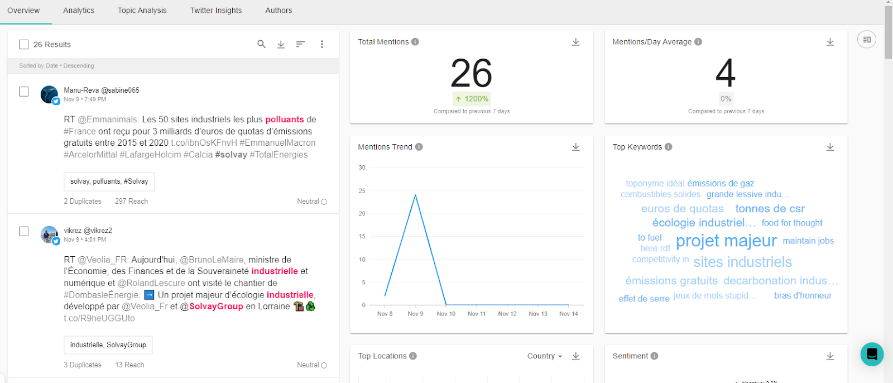Click the page vertical scrollbar

[889, 32]
